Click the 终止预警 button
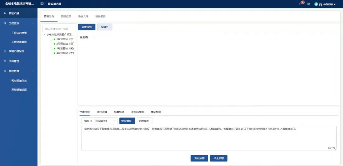Viewport: 343px width, 166px height. click(219, 158)
